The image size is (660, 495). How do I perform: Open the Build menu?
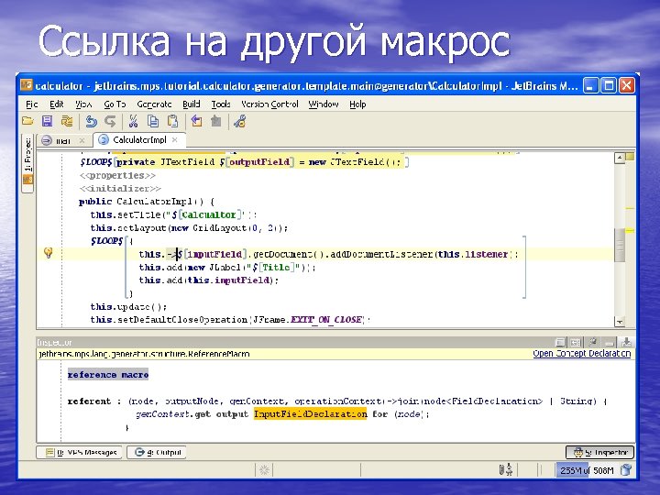point(191,104)
